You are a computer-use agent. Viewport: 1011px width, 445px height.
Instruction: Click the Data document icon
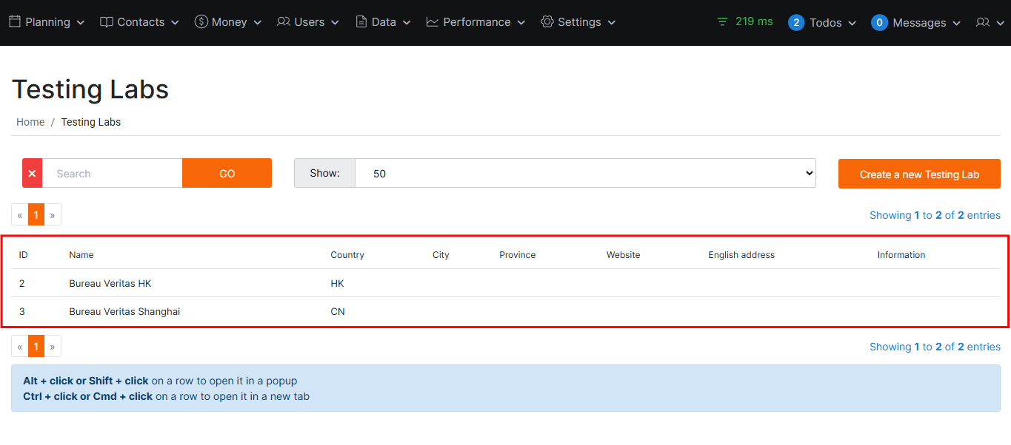tap(361, 22)
